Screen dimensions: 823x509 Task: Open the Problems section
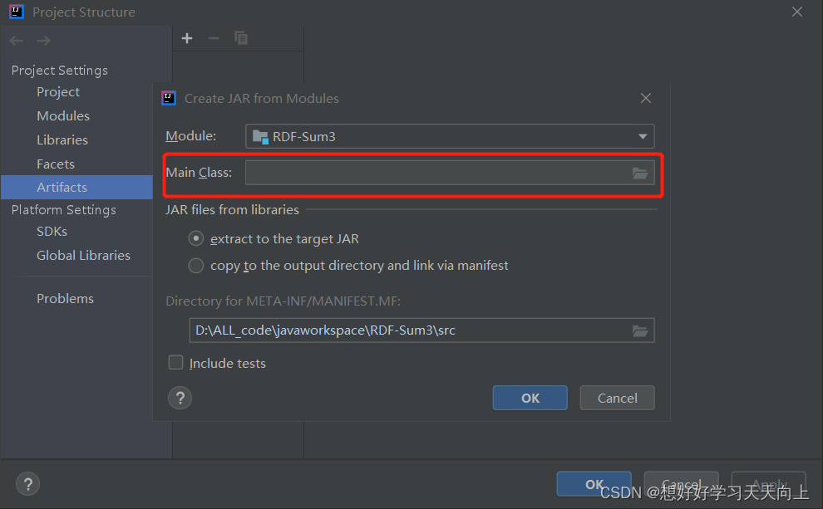click(x=65, y=298)
